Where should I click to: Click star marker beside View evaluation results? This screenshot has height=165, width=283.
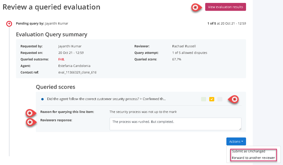pos(195,7)
